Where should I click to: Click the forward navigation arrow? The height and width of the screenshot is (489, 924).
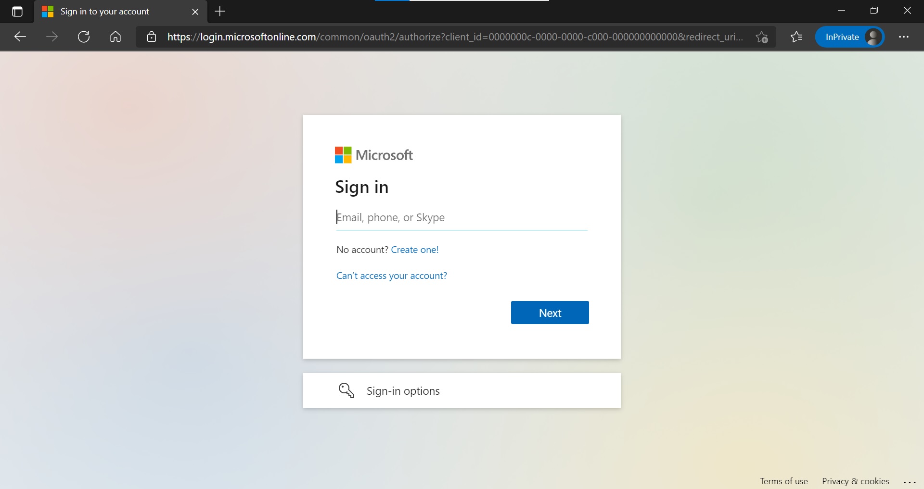coord(52,37)
